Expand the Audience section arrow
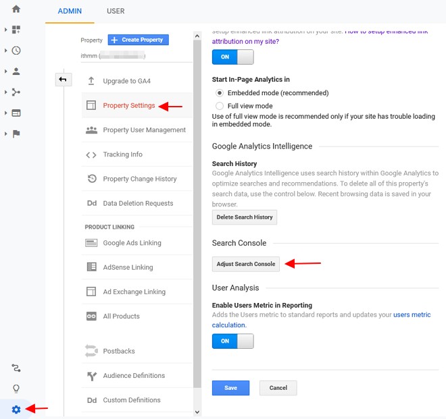The height and width of the screenshot is (419, 446). pos(5,72)
